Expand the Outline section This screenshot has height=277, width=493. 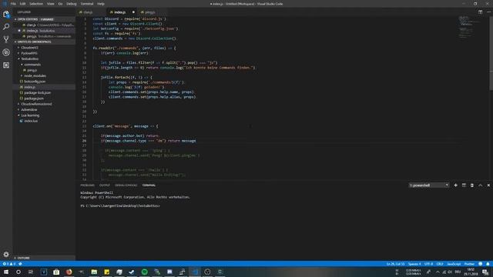pyautogui.click(x=44, y=258)
